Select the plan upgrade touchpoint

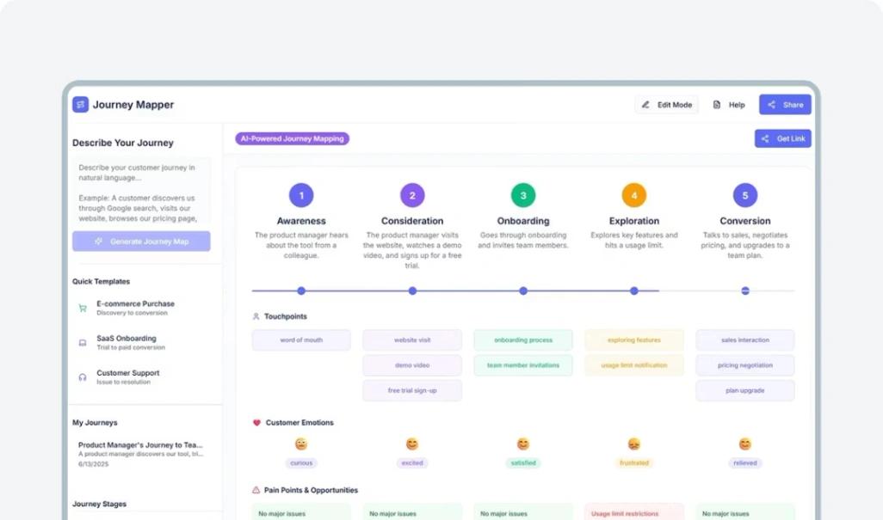(745, 391)
